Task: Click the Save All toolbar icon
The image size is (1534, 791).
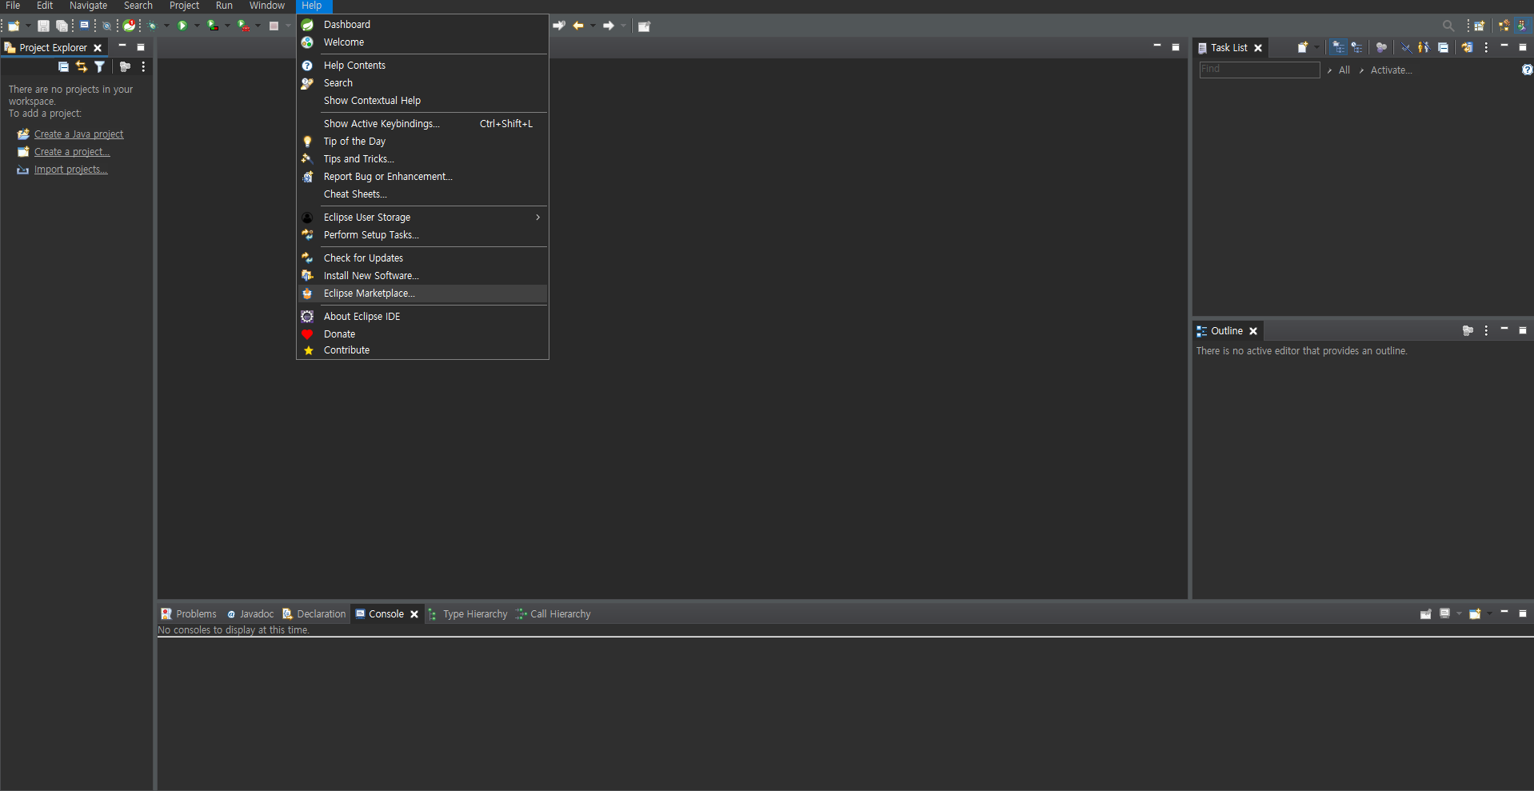Action: pos(62,26)
